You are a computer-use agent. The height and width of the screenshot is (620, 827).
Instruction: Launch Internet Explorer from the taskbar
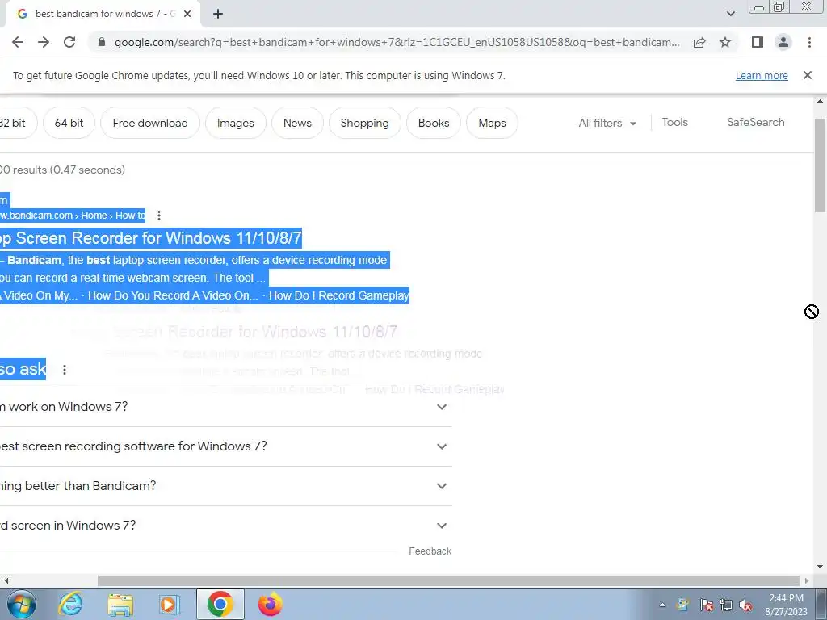click(70, 604)
